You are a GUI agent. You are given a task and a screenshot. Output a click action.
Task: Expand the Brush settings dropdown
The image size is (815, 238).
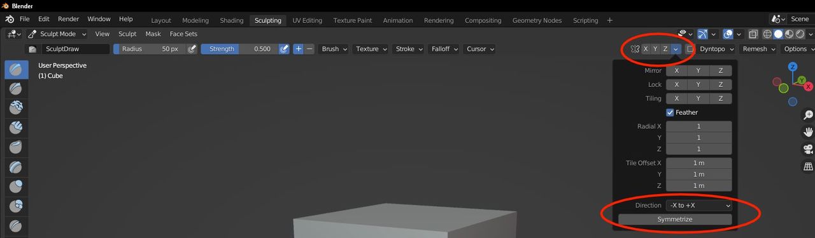tap(334, 49)
